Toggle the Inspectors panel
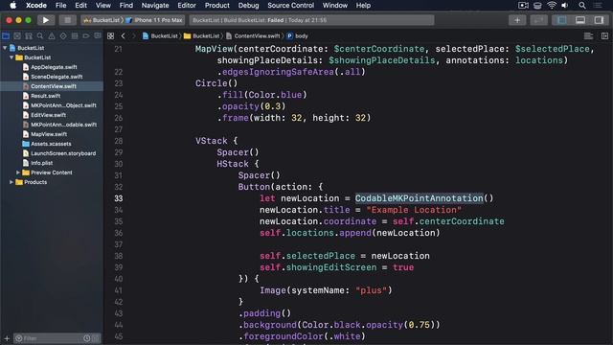 [x=599, y=20]
